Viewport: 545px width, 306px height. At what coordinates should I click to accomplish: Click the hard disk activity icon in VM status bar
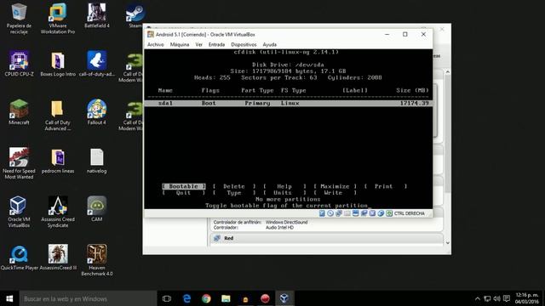322,213
